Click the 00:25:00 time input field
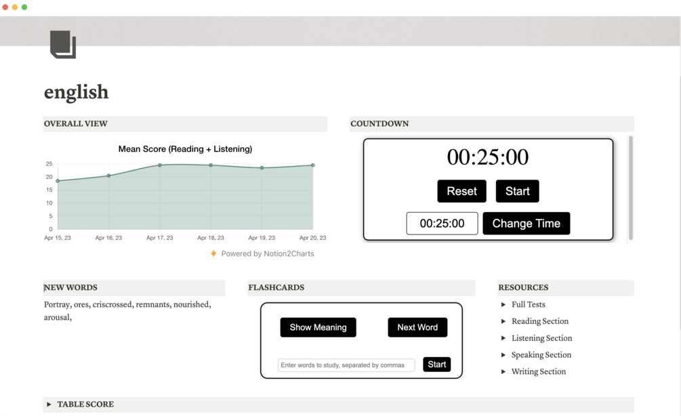The height and width of the screenshot is (416, 681). click(442, 223)
